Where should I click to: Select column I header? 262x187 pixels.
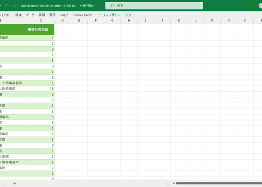[x=145, y=20]
